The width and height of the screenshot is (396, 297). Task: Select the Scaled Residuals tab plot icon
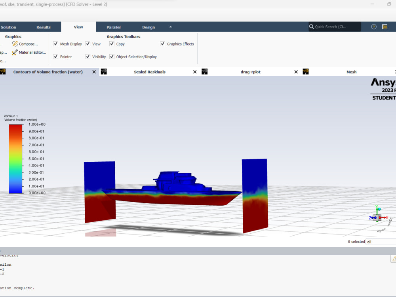coord(103,72)
